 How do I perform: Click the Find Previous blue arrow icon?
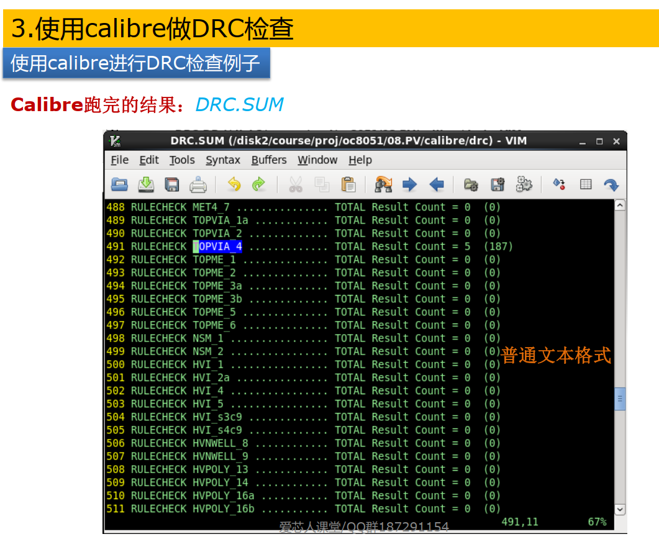[x=437, y=184]
